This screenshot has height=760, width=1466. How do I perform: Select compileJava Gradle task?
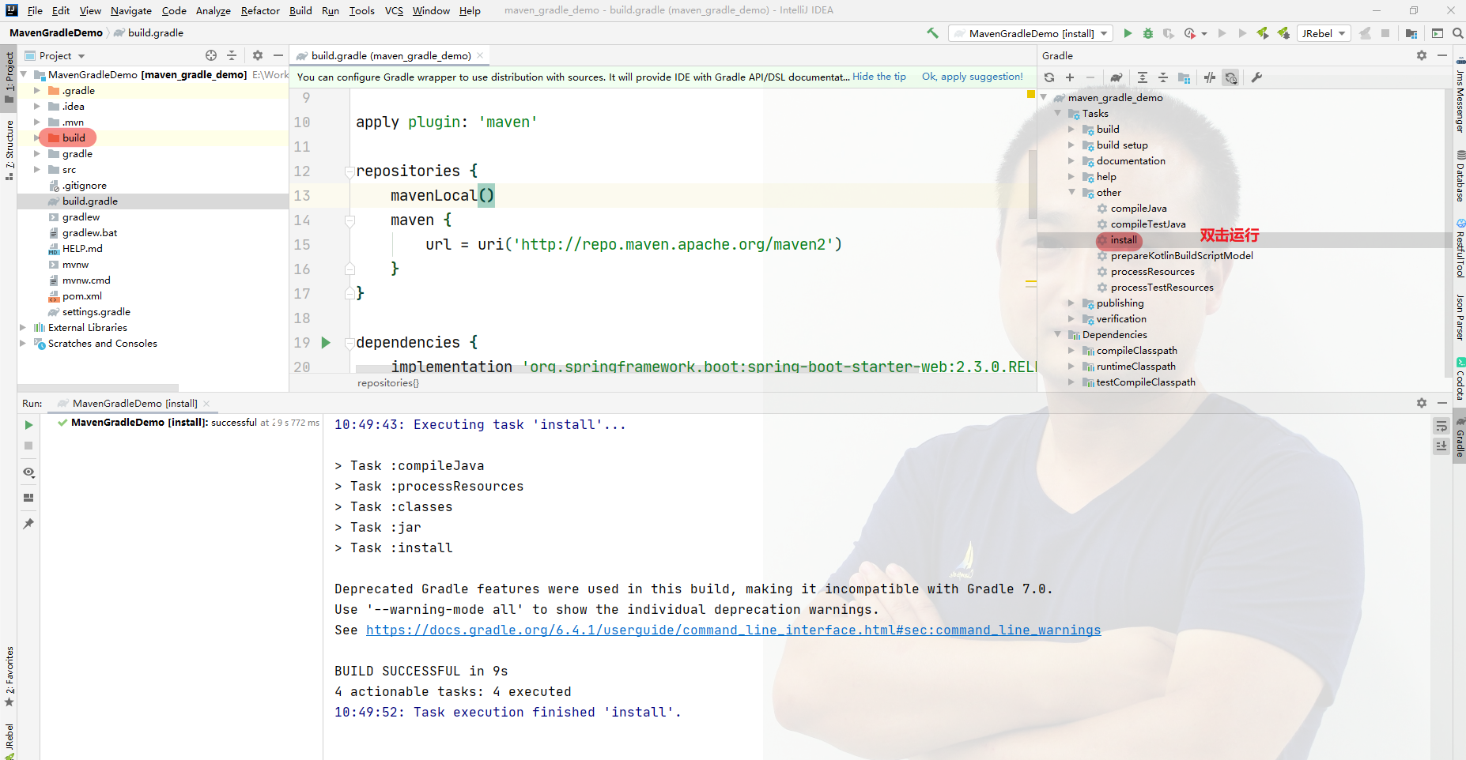(x=1138, y=208)
